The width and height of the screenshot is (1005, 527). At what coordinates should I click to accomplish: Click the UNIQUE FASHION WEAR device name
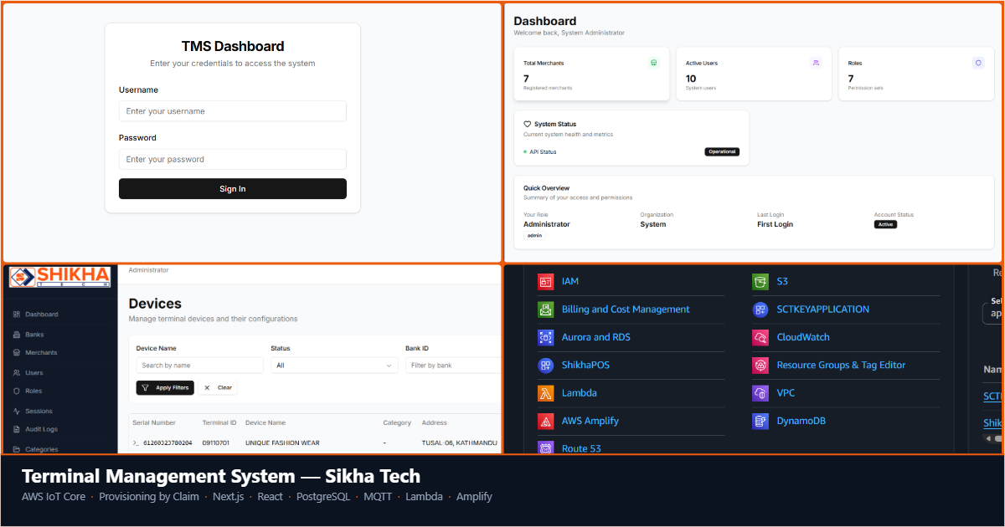coord(282,443)
